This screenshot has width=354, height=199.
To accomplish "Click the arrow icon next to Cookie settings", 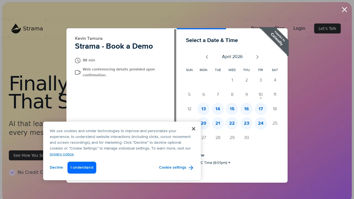I will click(191, 168).
